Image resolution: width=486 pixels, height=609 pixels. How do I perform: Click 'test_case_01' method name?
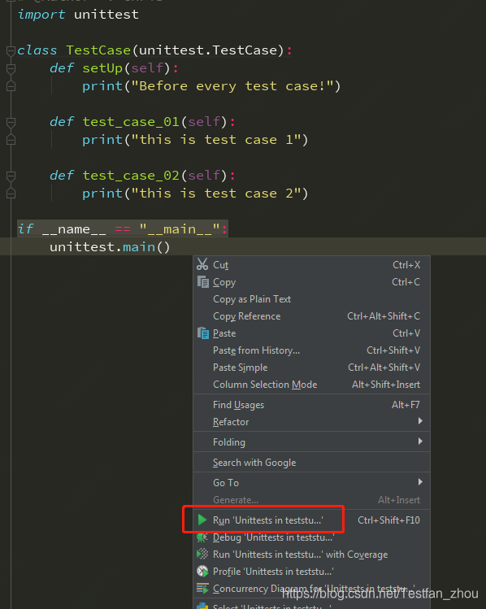[131, 122]
